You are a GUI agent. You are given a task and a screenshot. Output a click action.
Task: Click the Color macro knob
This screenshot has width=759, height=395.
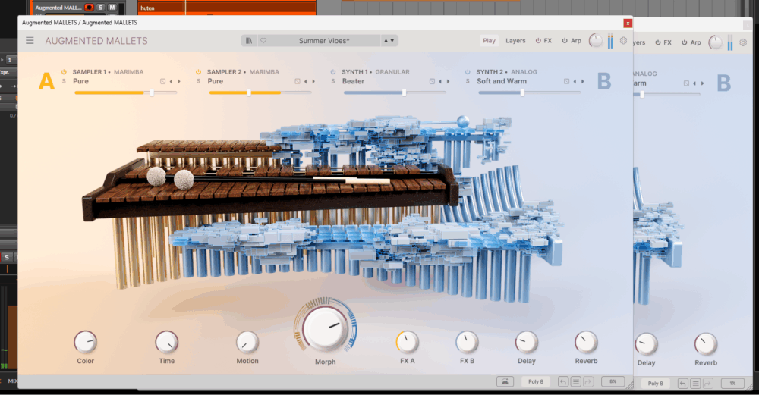(x=85, y=342)
